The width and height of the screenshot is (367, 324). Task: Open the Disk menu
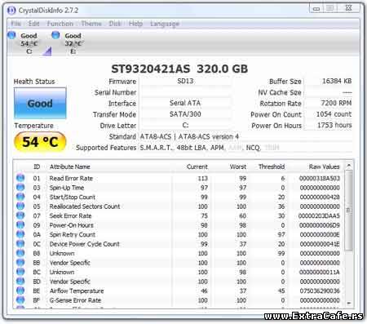(115, 24)
